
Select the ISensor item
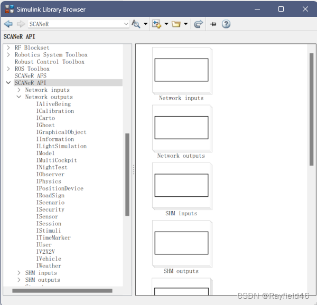(x=47, y=216)
